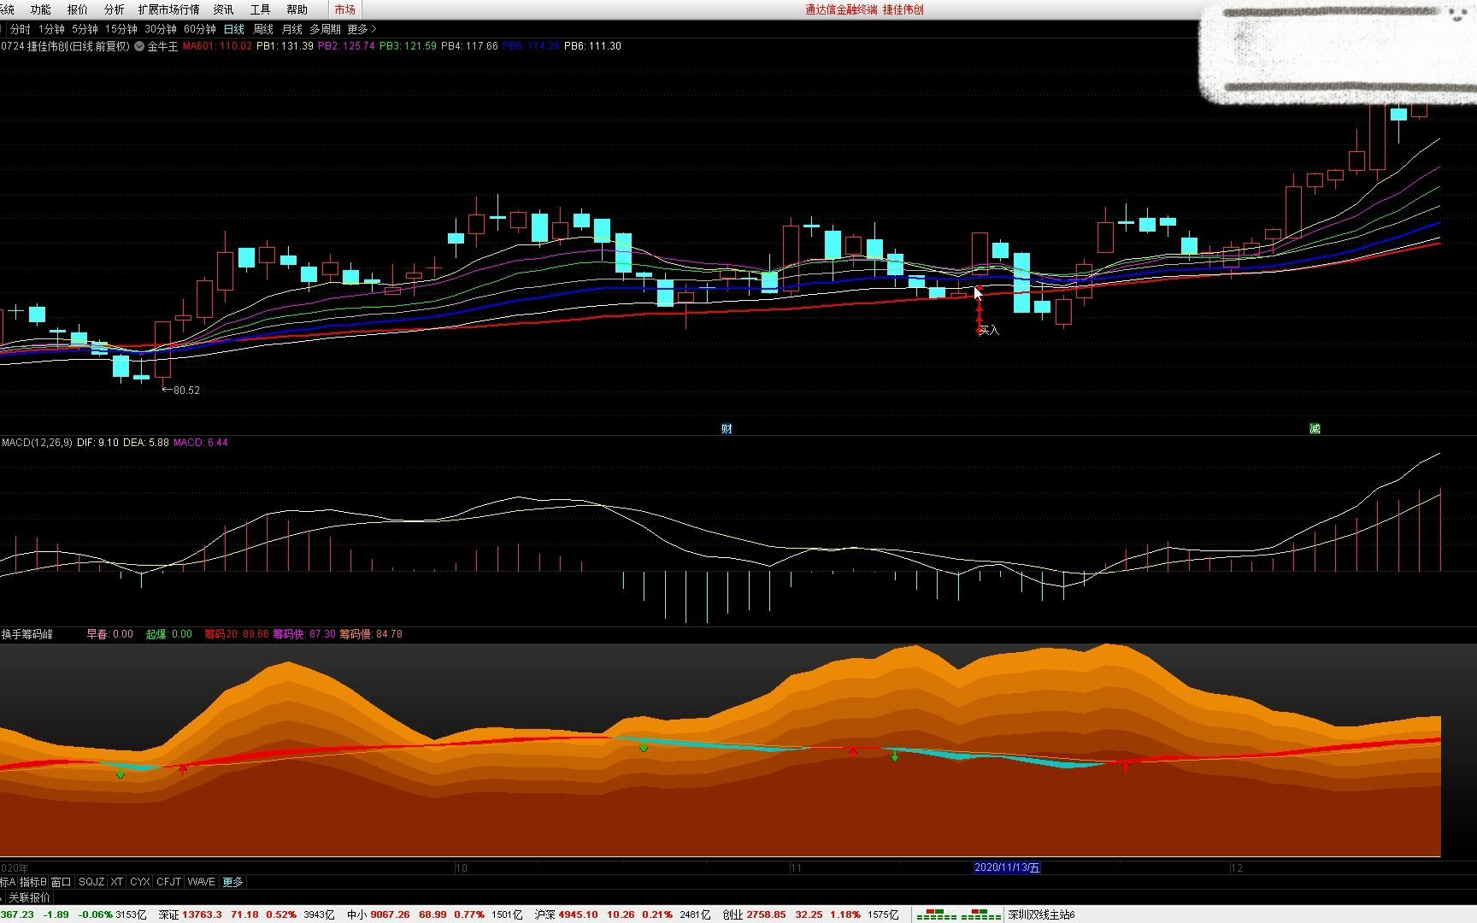This screenshot has height=923, width=1477.
Task: Open the 资讯 menu
Action: coord(223,9)
